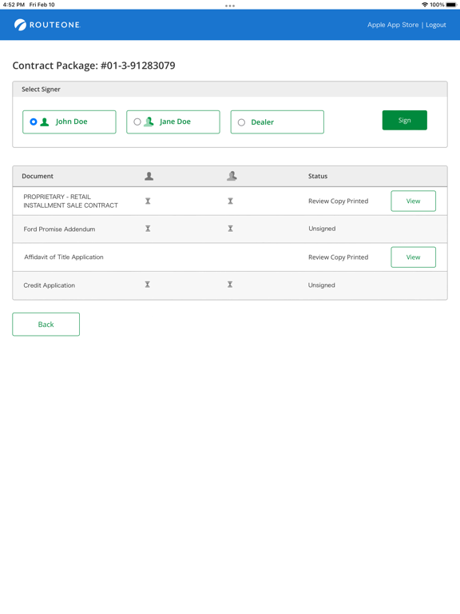View the Retail Installment Sale Contract
460x614 pixels.
click(x=413, y=201)
